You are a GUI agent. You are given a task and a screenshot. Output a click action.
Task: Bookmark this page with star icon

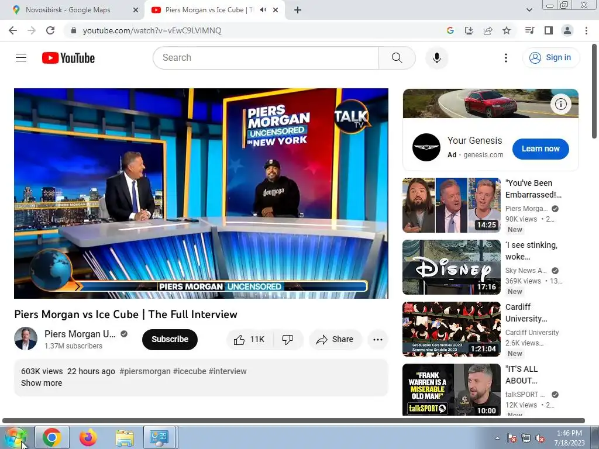pyautogui.click(x=507, y=30)
